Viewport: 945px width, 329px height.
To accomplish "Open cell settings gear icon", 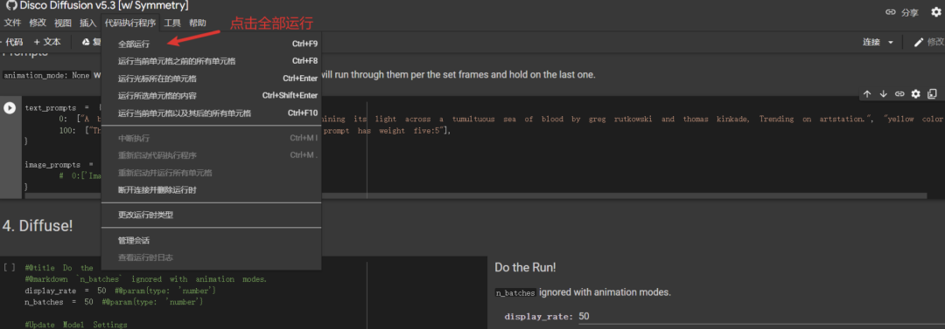I will click(916, 94).
